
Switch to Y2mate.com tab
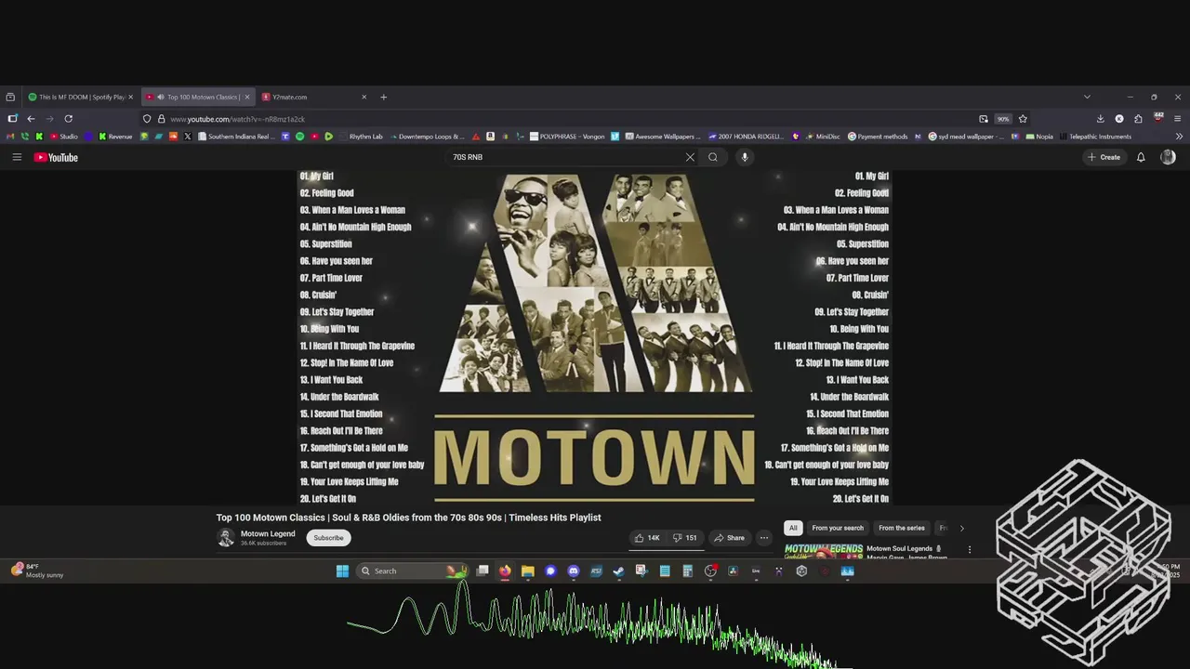coord(315,97)
